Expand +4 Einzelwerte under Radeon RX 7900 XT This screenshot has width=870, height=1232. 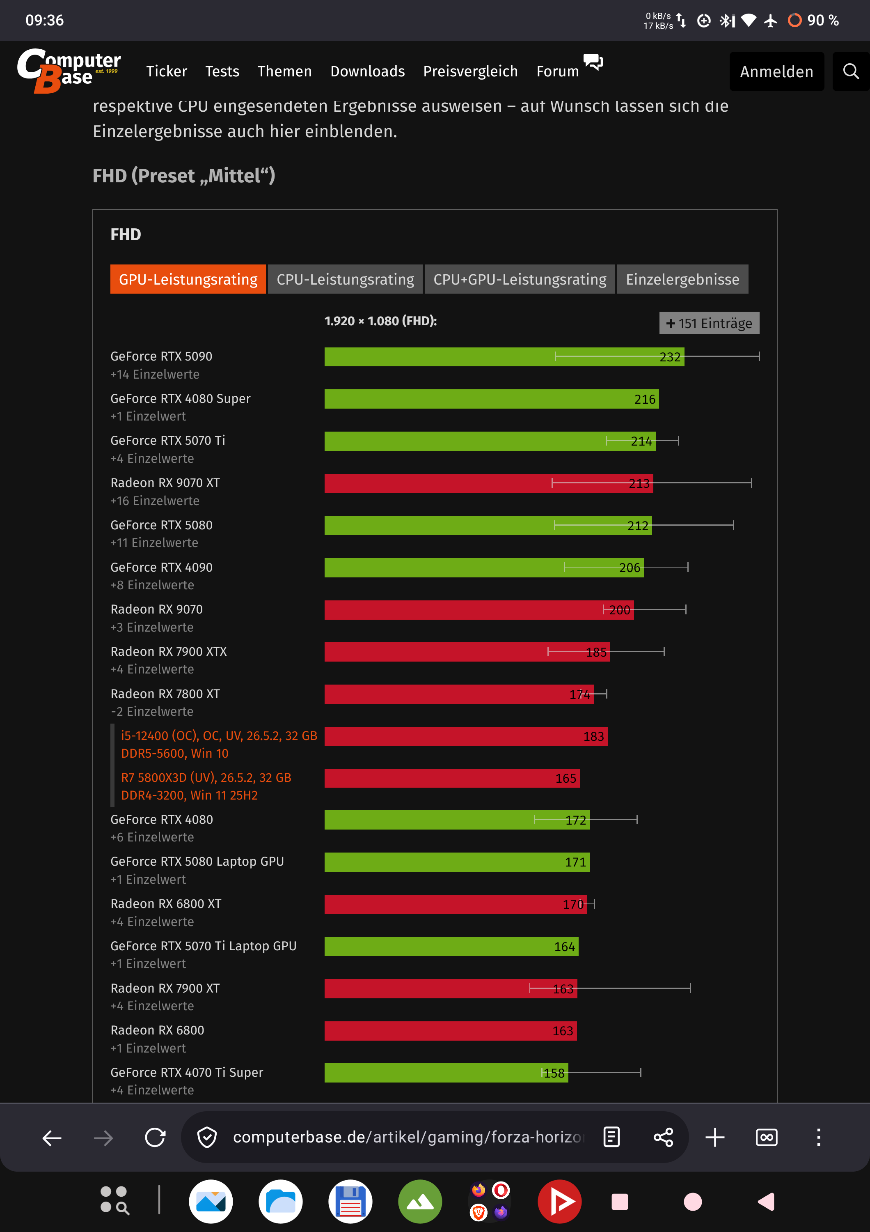[152, 1006]
